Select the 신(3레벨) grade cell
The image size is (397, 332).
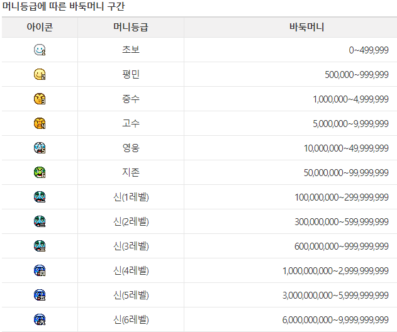pyautogui.click(x=131, y=246)
